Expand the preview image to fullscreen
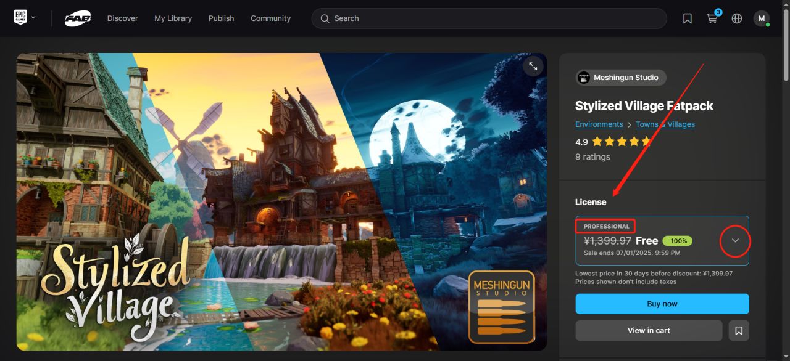Image resolution: width=790 pixels, height=361 pixels. tap(533, 67)
